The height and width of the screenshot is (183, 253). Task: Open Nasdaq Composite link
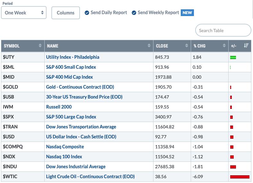point(65,147)
